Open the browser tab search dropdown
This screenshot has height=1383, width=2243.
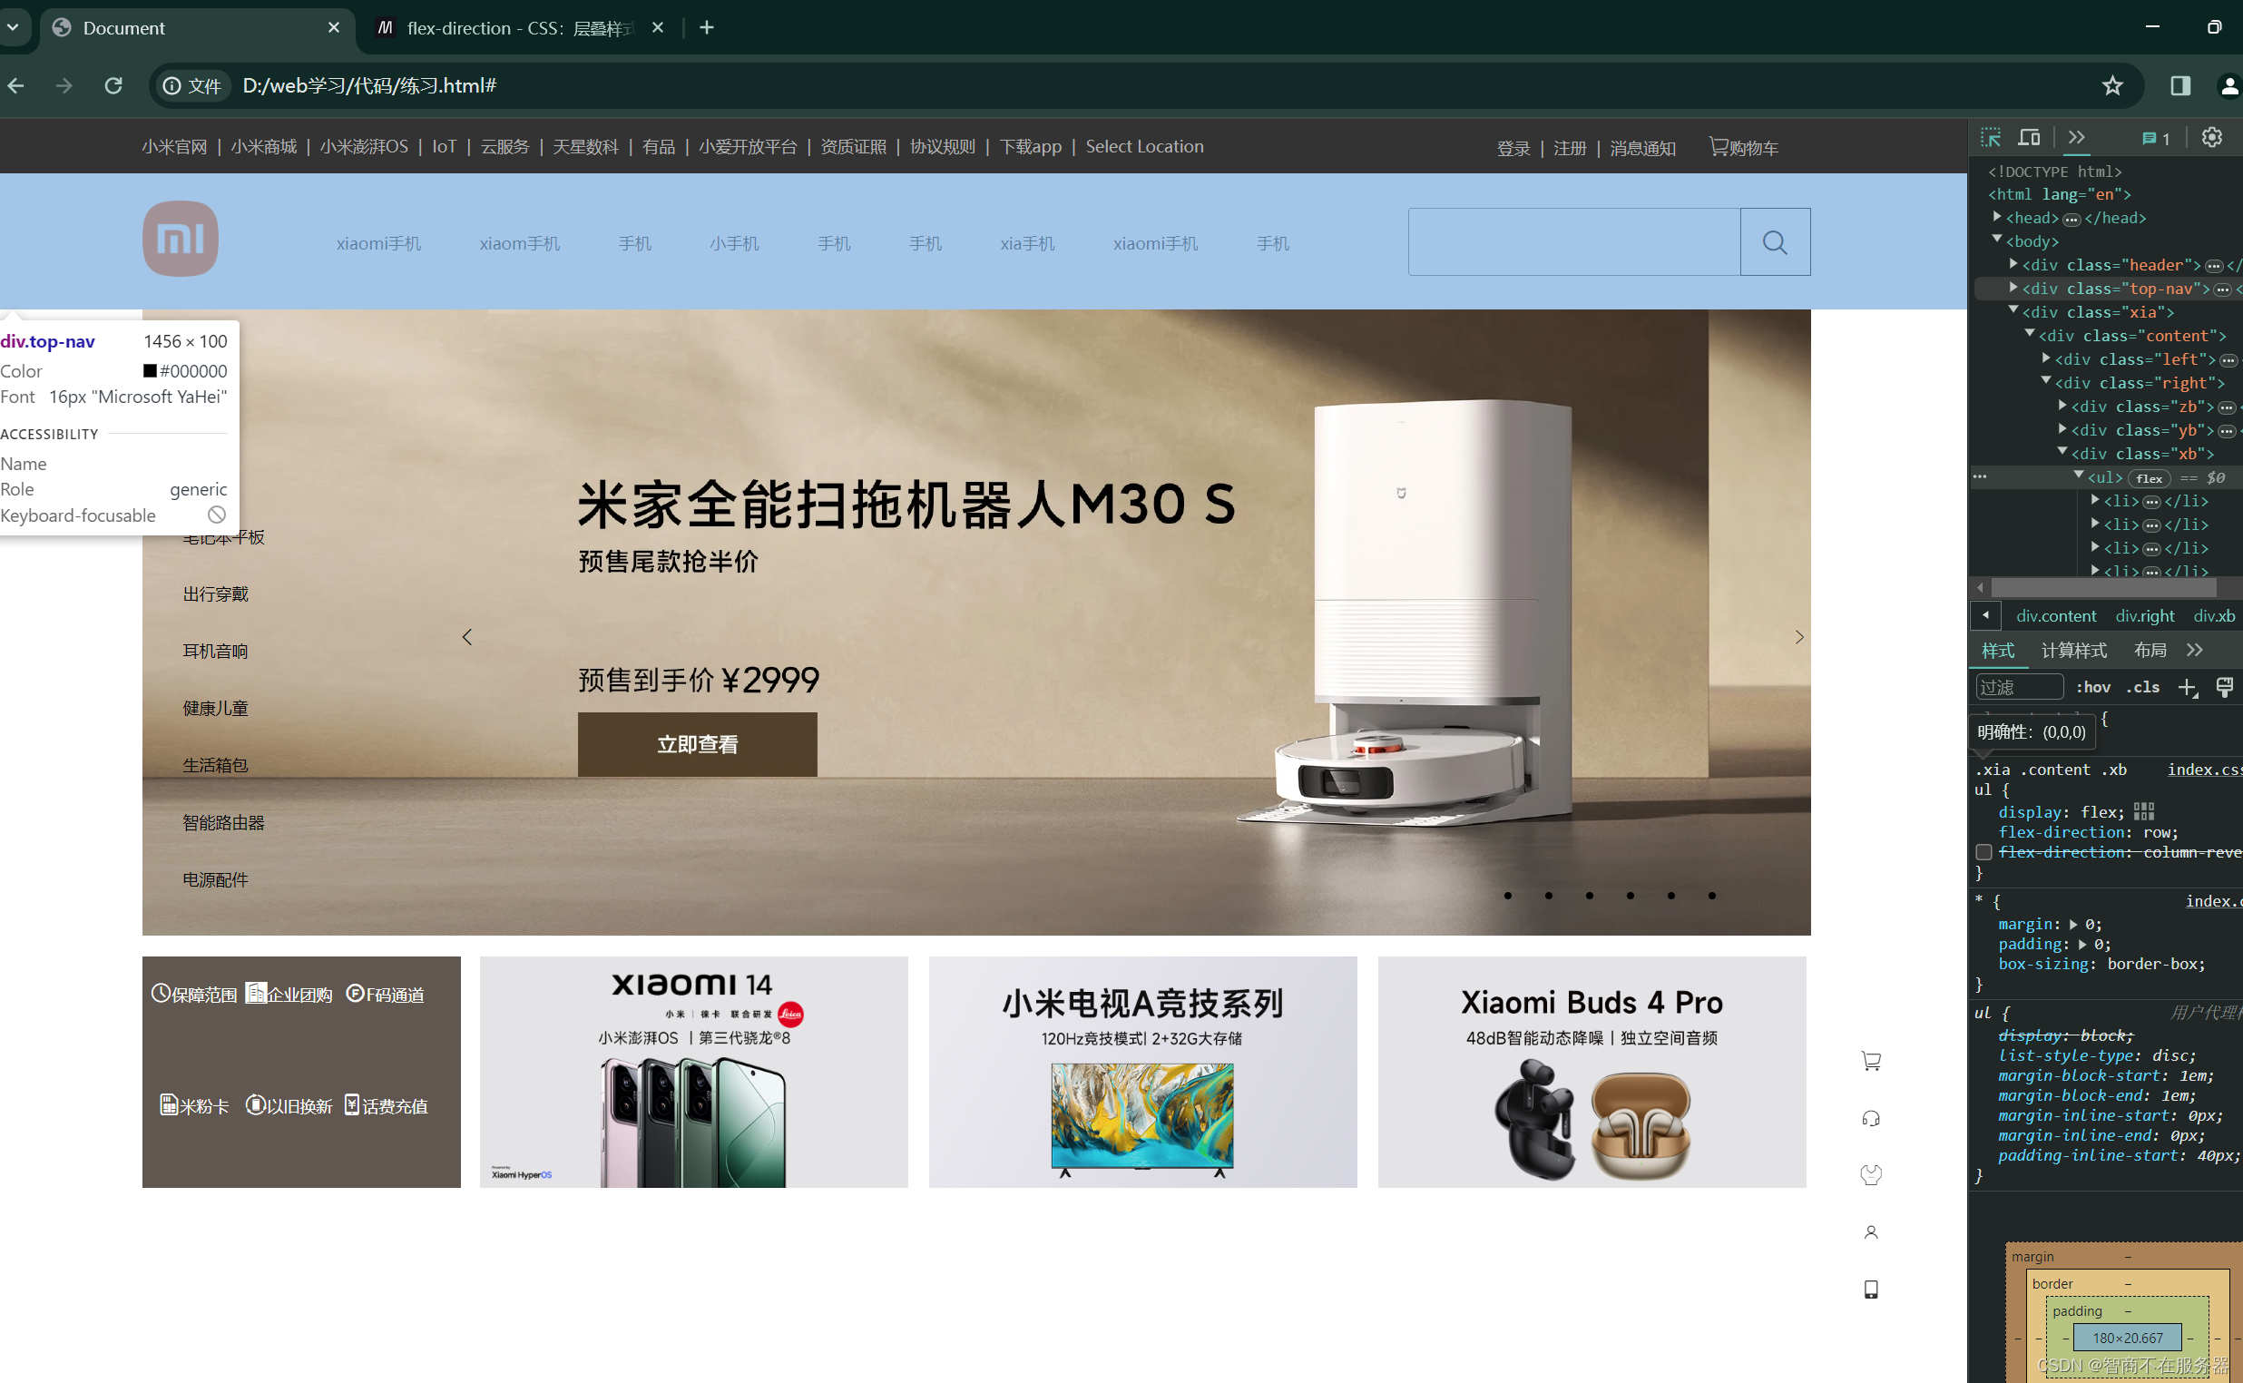tap(13, 27)
